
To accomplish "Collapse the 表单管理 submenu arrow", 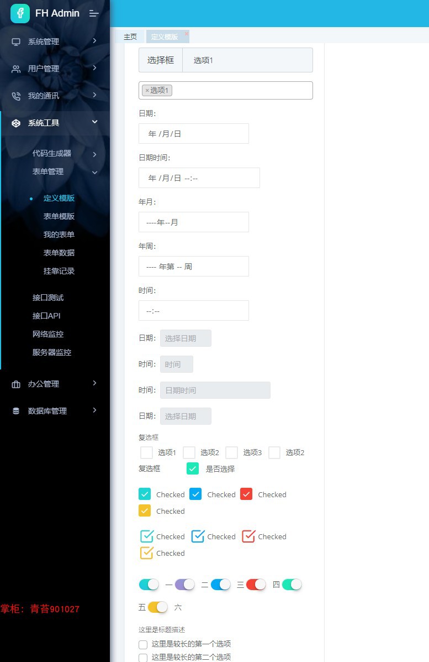I will 95,172.
